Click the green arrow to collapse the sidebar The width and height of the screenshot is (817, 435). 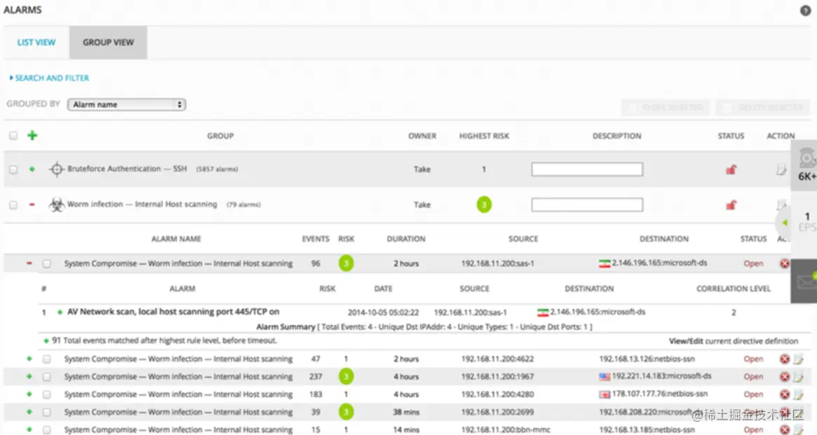click(x=785, y=223)
